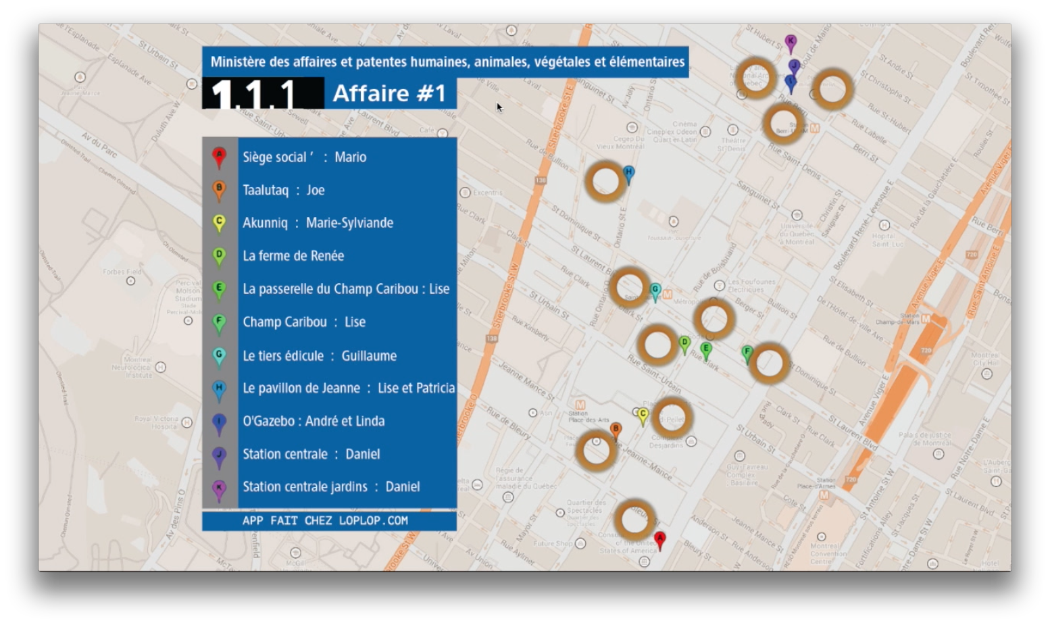Image resolution: width=1050 pixels, height=625 pixels.
Task: Click red marker A on the map
Action: (660, 539)
